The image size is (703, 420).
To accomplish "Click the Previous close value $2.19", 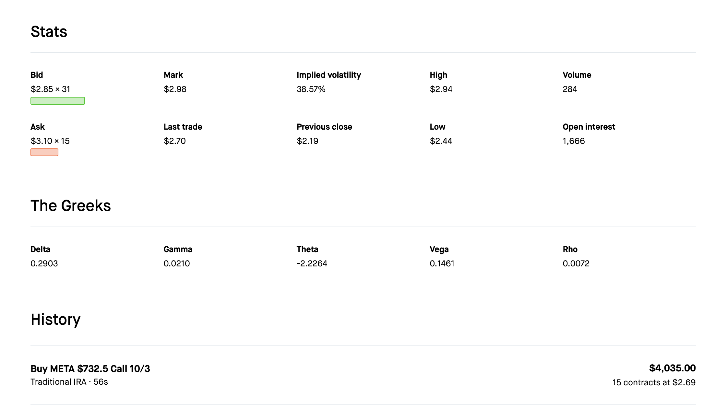I will pos(307,141).
